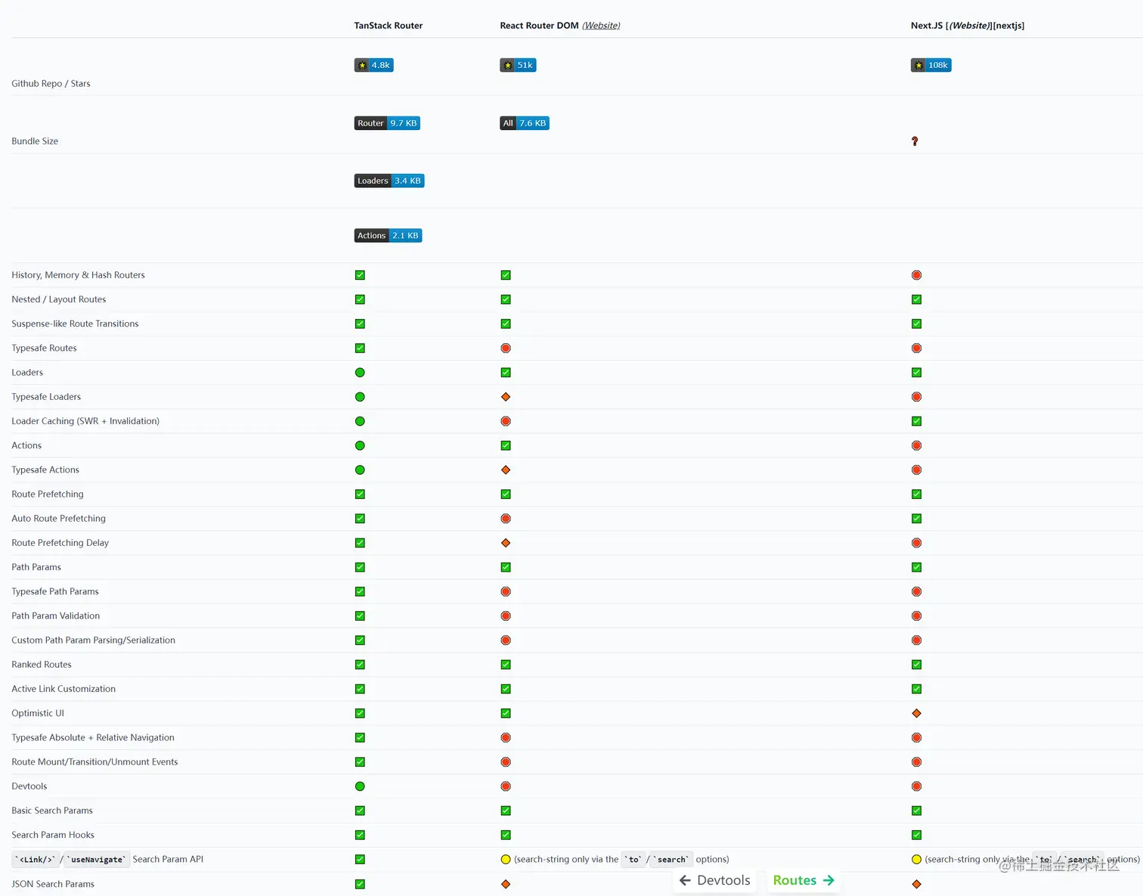The image size is (1143, 896).
Task: Click React Router yellow circle for Search Param API
Action: 506,860
